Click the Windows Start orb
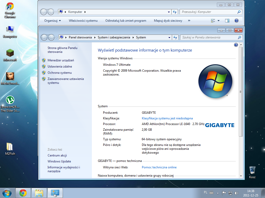The height and width of the screenshot is (198, 265). click(x=7, y=193)
